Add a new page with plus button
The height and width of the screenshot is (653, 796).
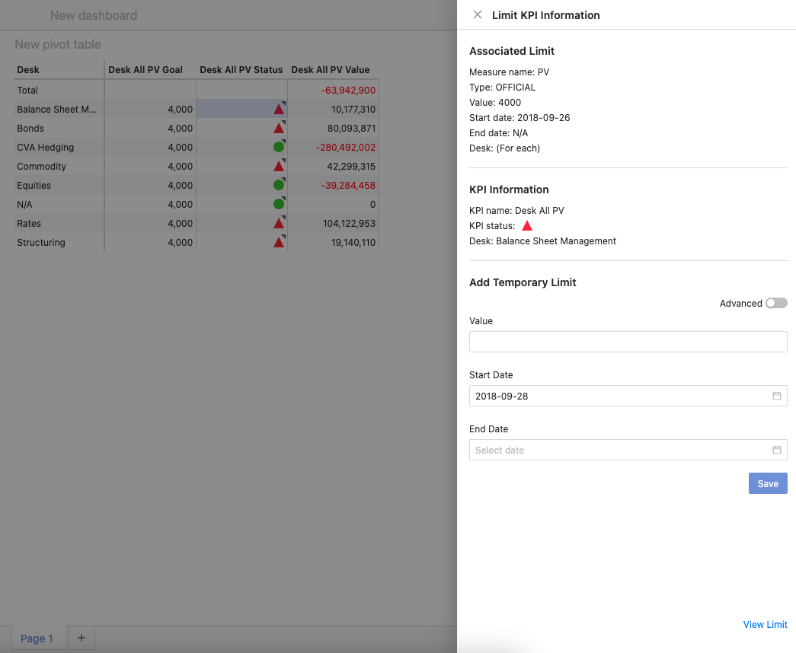click(x=82, y=638)
